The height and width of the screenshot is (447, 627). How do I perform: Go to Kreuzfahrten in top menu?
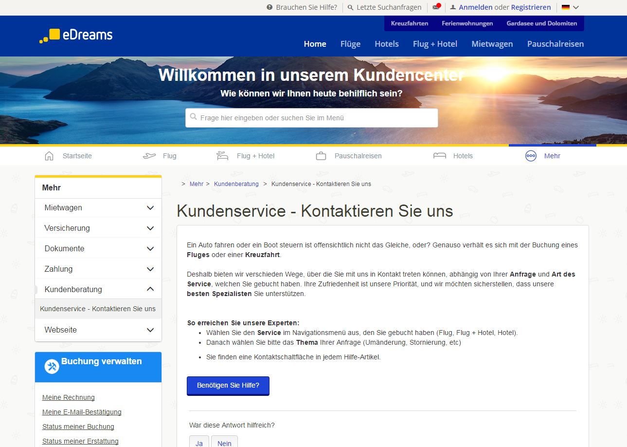click(x=410, y=23)
